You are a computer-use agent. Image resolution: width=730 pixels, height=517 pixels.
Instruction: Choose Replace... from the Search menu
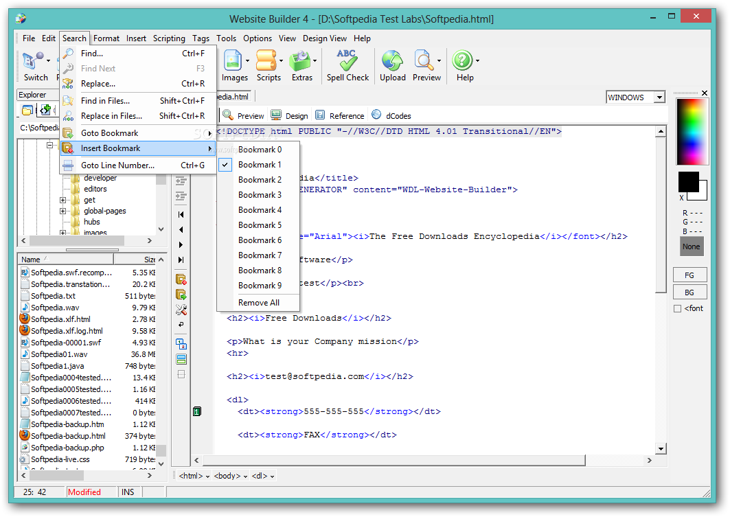point(139,84)
